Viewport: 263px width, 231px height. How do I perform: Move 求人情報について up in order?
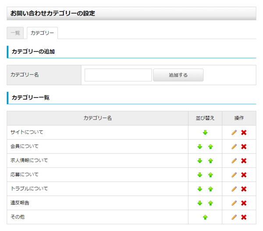(210, 161)
